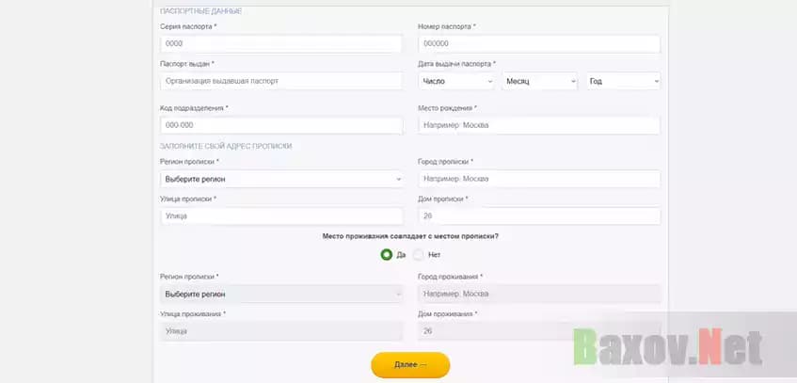Click the 'Город проживания' city field
The image size is (797, 383).
pyautogui.click(x=538, y=295)
